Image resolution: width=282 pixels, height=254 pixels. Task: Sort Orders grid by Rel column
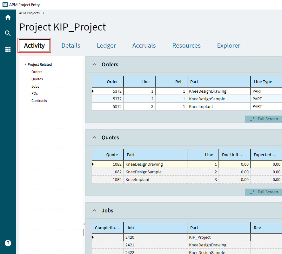click(x=171, y=82)
